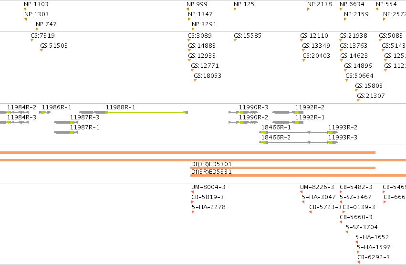Image resolution: width=406 pixels, height=265 pixels.
Task: Click the GS:21938 insertion triangle
Action: click(341, 41)
